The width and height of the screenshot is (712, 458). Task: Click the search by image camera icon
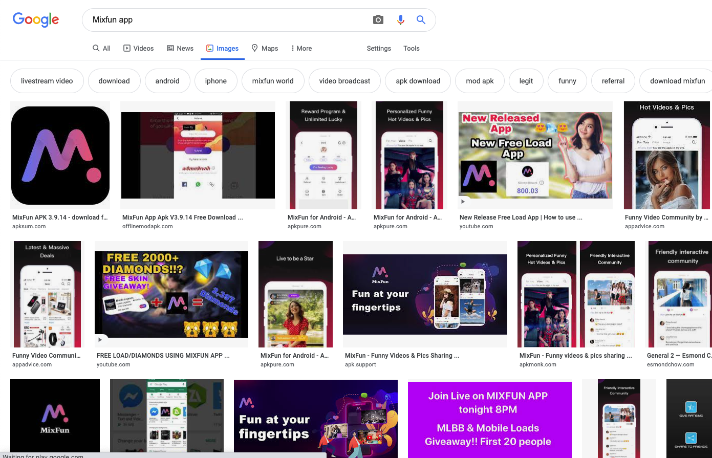coord(378,20)
